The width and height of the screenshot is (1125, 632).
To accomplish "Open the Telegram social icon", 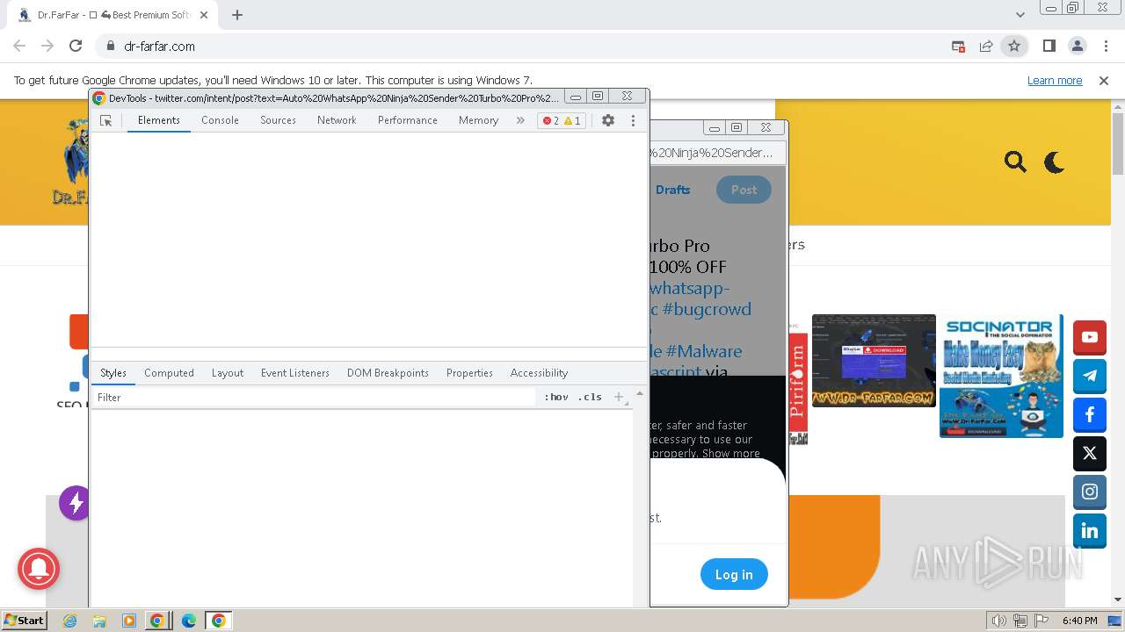I will click(1090, 376).
